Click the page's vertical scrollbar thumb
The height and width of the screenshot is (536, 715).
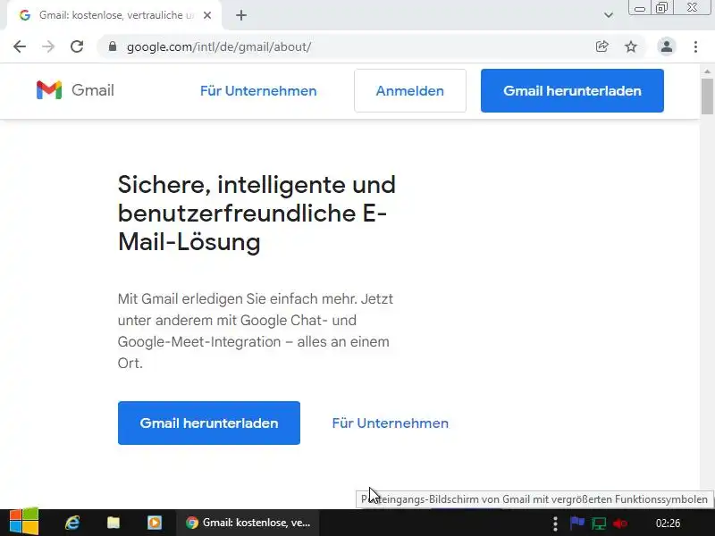(707, 96)
